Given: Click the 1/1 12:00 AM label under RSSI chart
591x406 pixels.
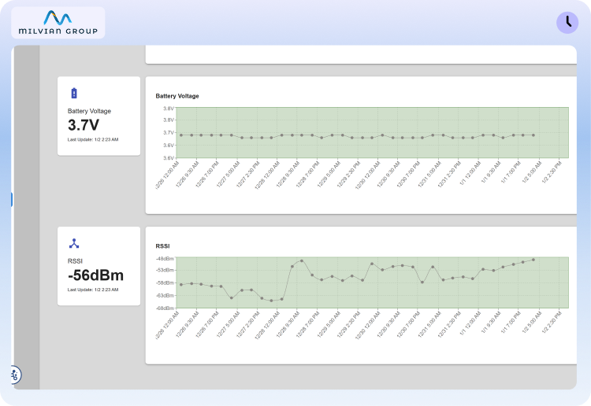Looking at the screenshot, I should (x=470, y=323).
